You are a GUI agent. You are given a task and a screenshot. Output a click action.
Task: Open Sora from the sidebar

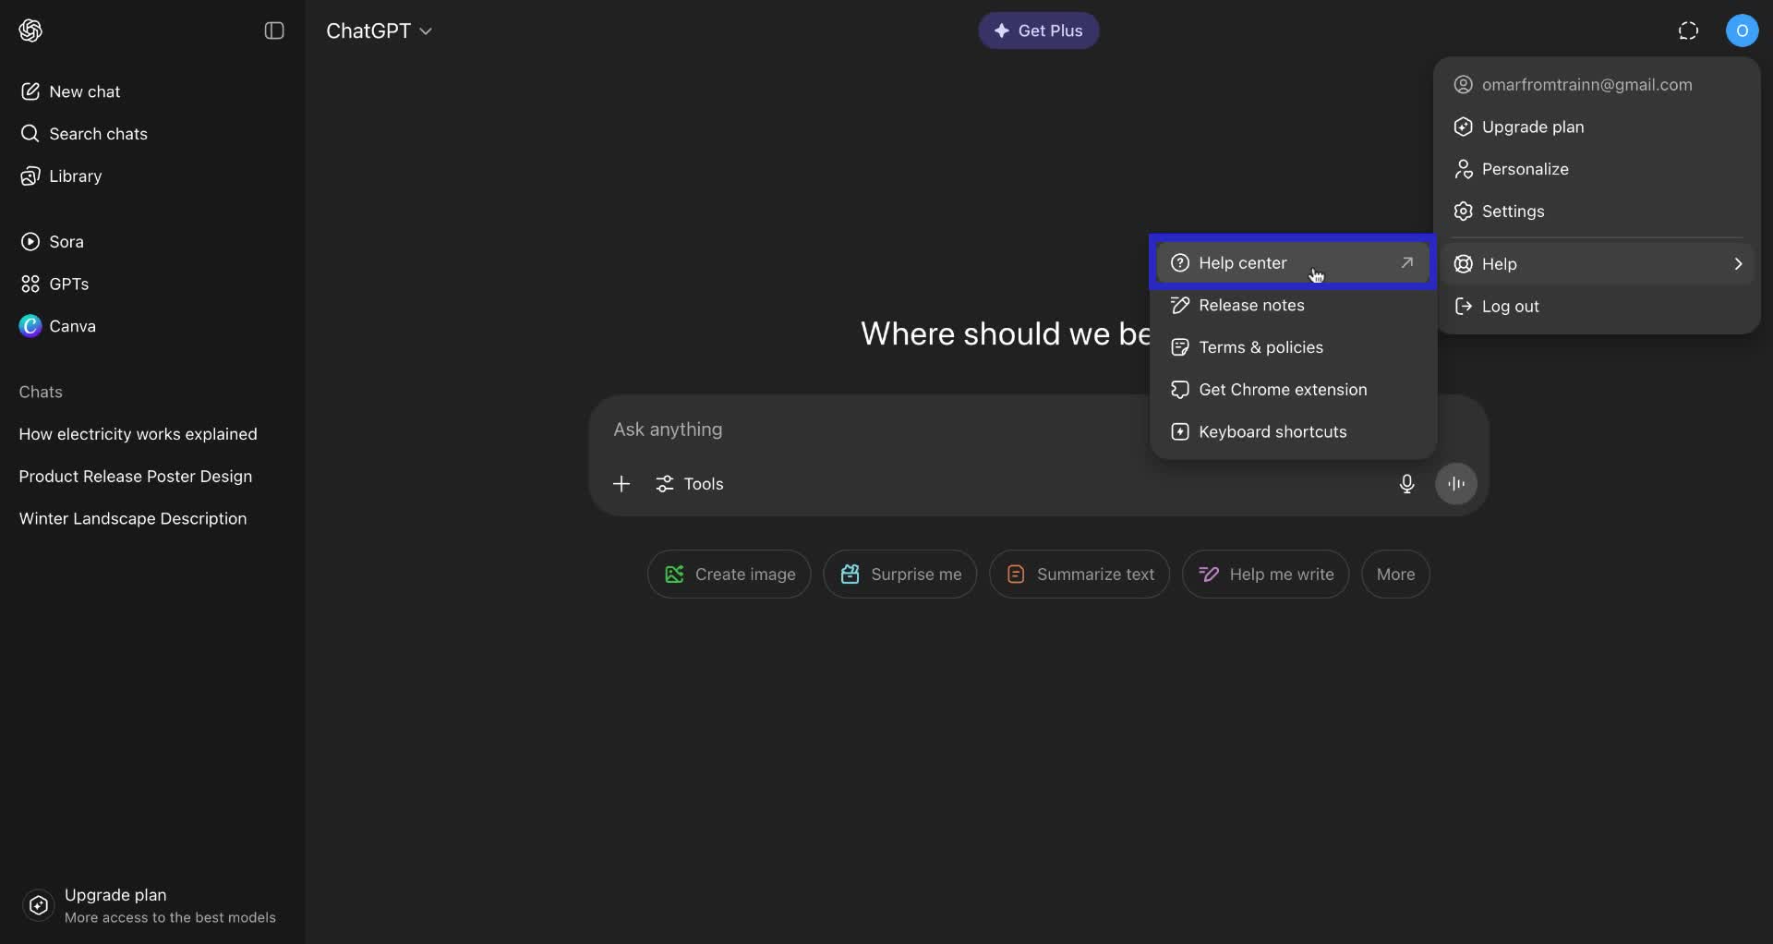click(x=66, y=242)
